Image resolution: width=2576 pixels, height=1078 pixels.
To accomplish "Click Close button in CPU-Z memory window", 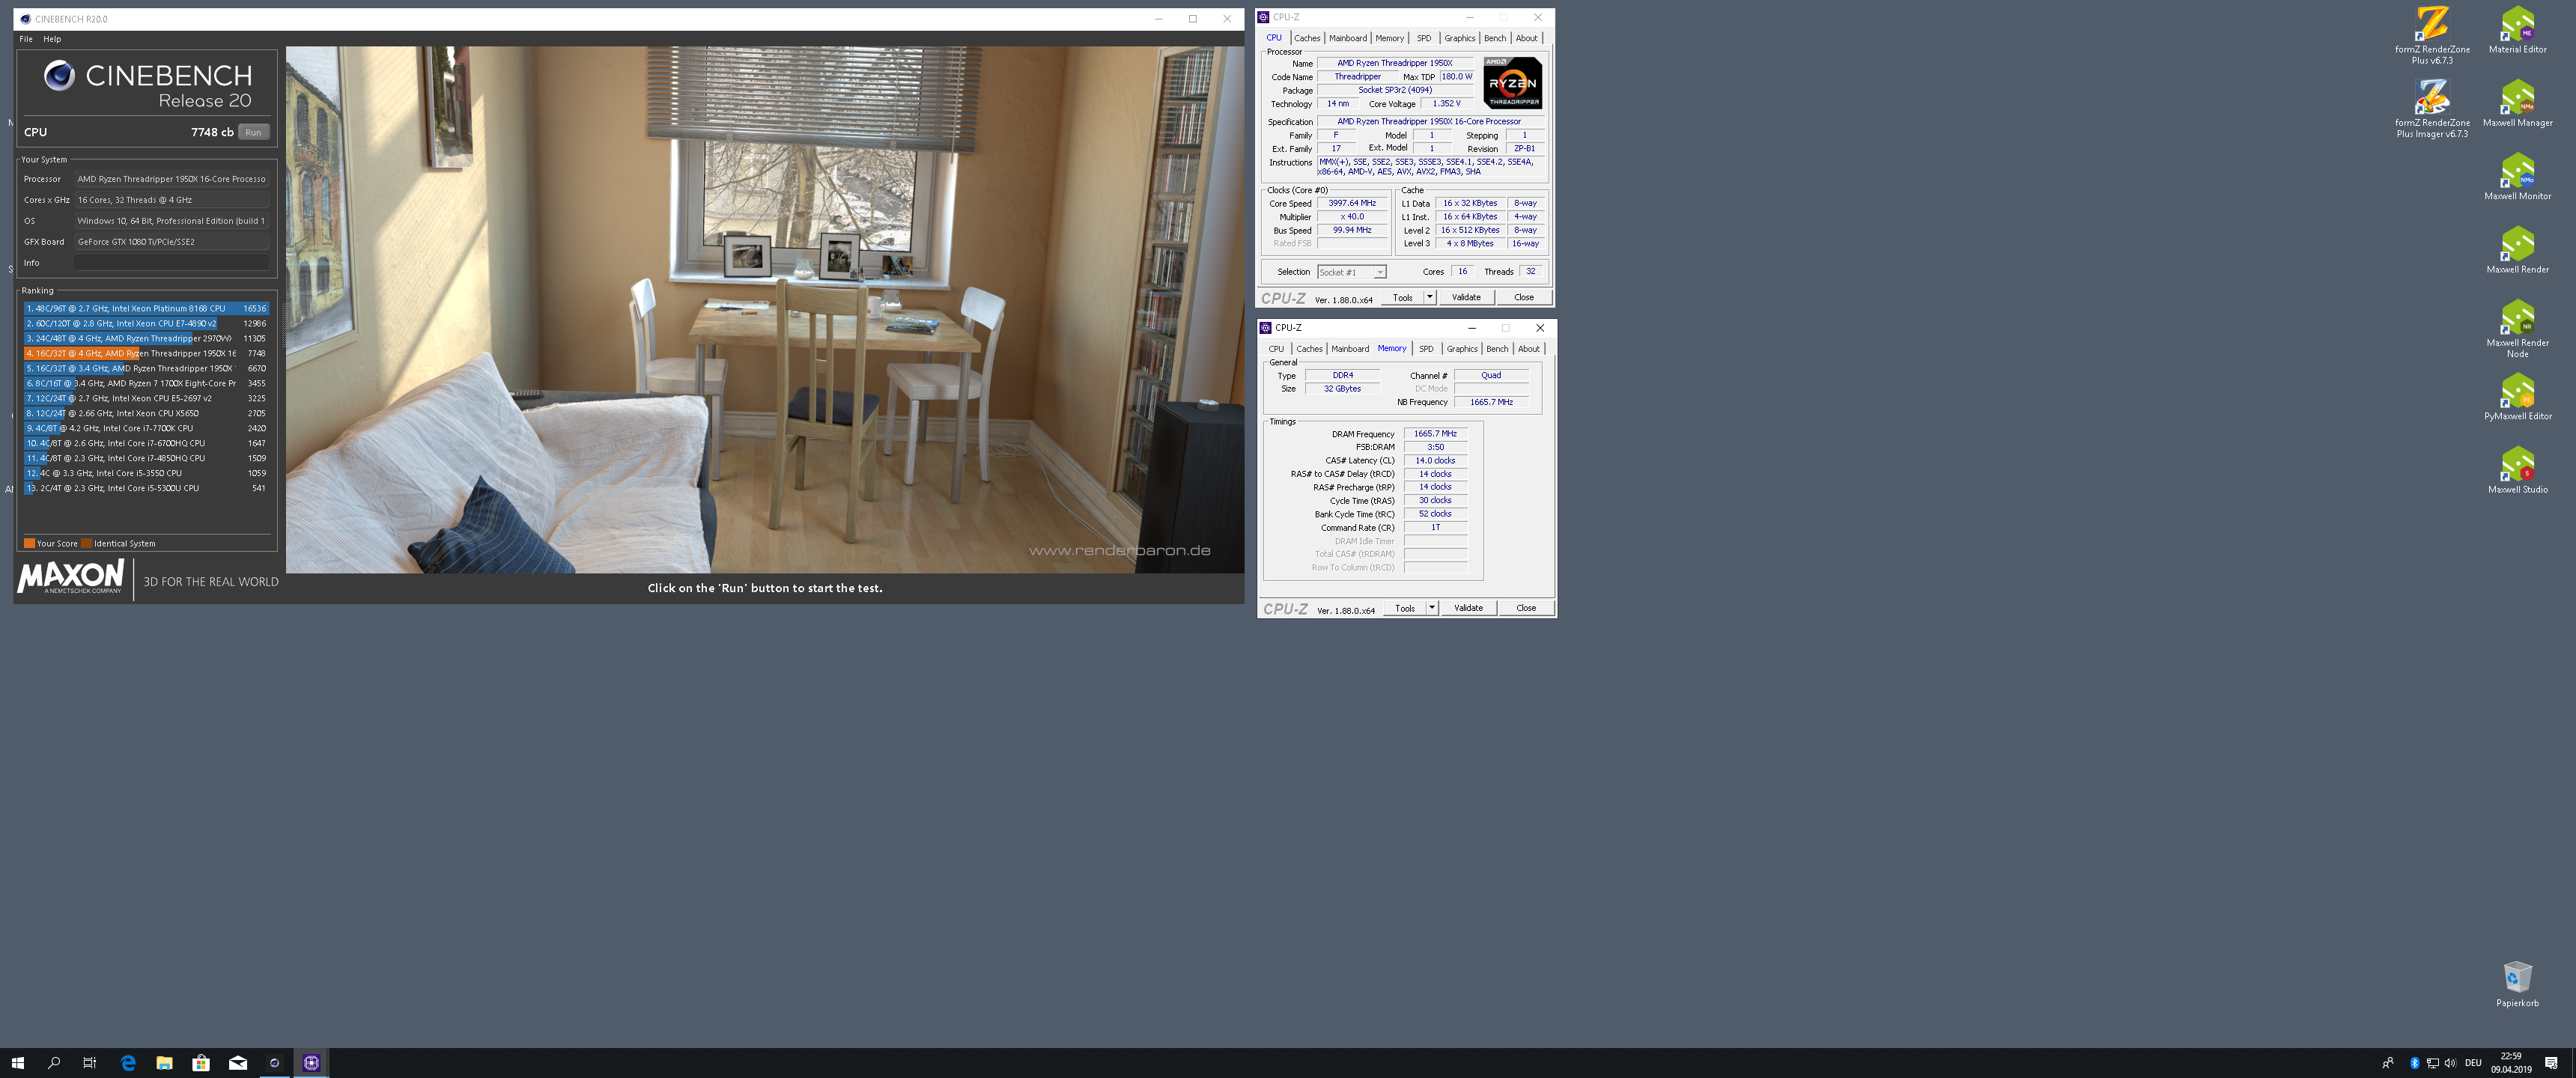I will point(1526,608).
